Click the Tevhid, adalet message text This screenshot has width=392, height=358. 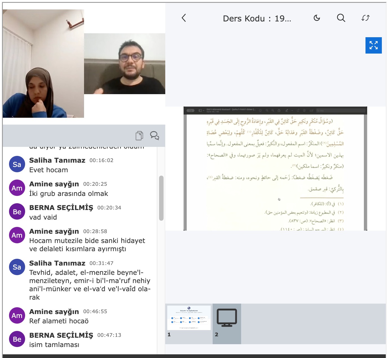(90, 285)
